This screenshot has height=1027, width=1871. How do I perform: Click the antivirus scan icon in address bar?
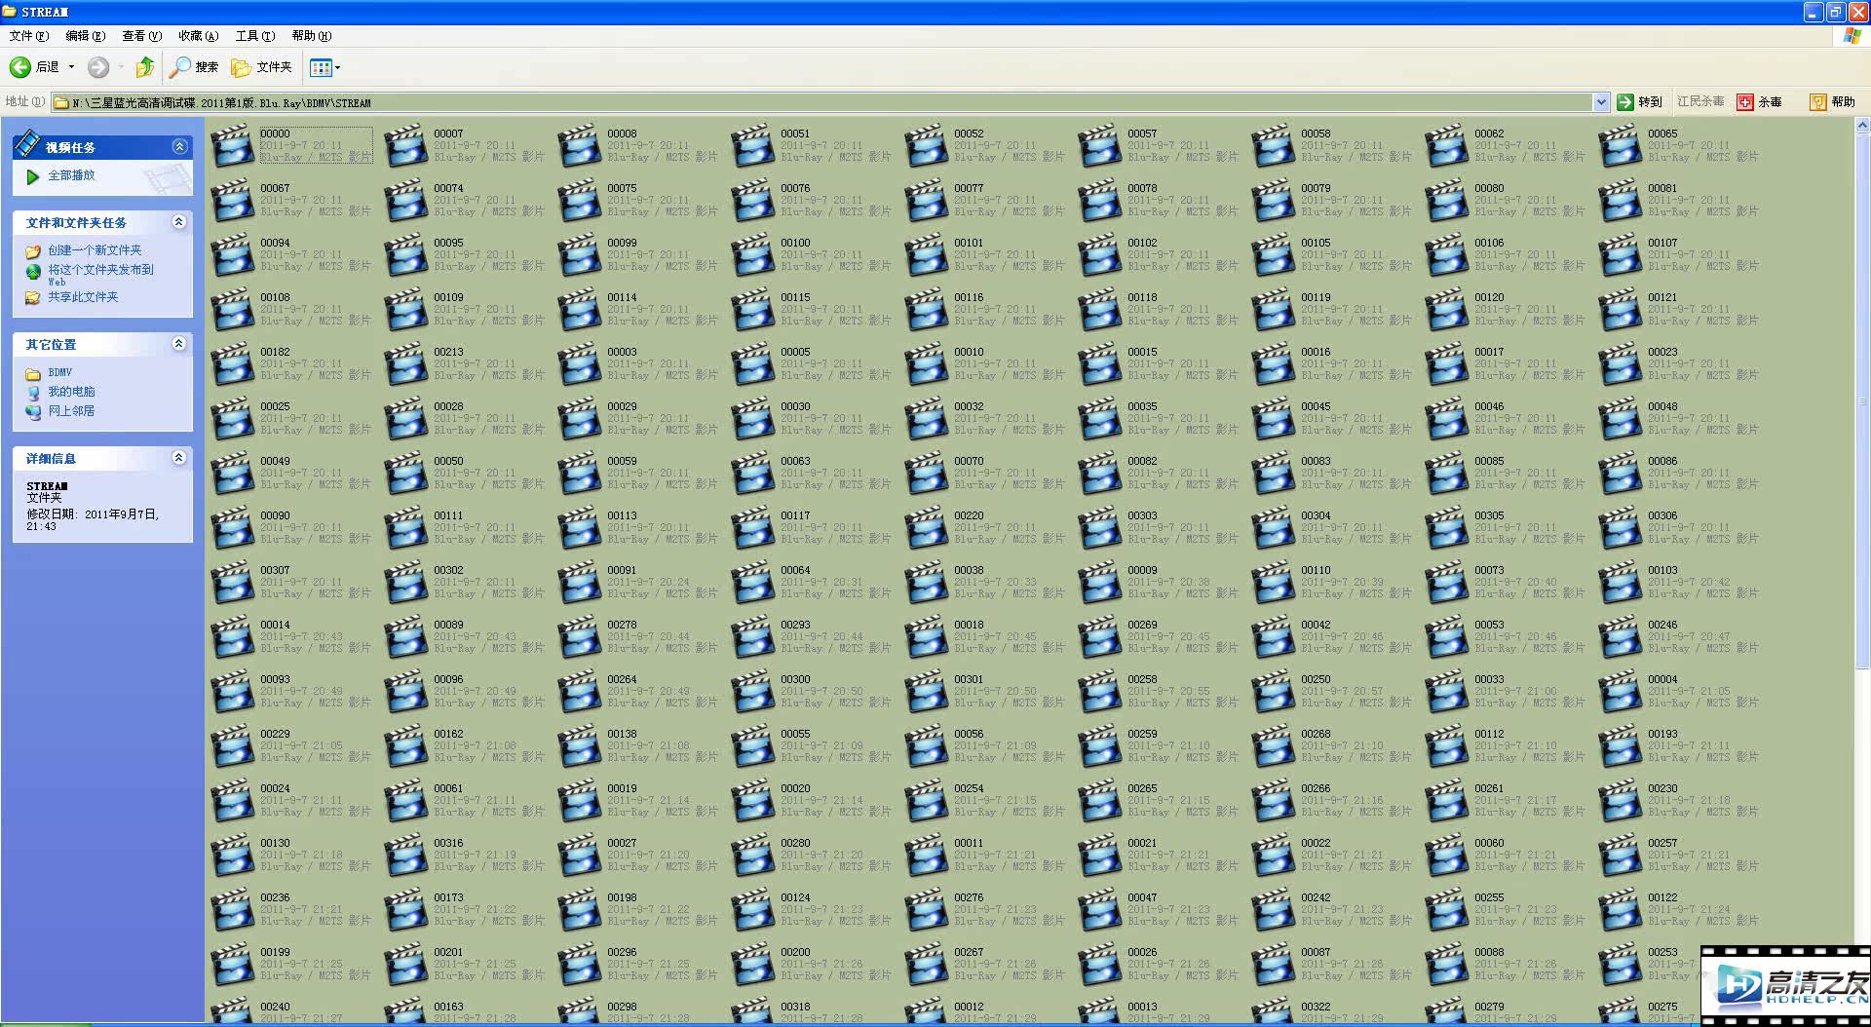point(1745,102)
